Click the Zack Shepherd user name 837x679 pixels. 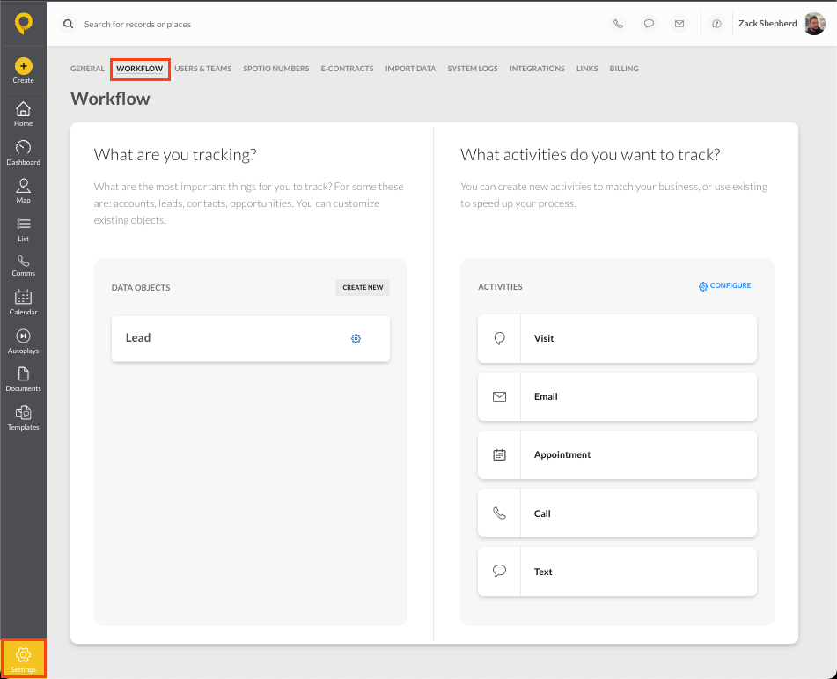point(767,24)
